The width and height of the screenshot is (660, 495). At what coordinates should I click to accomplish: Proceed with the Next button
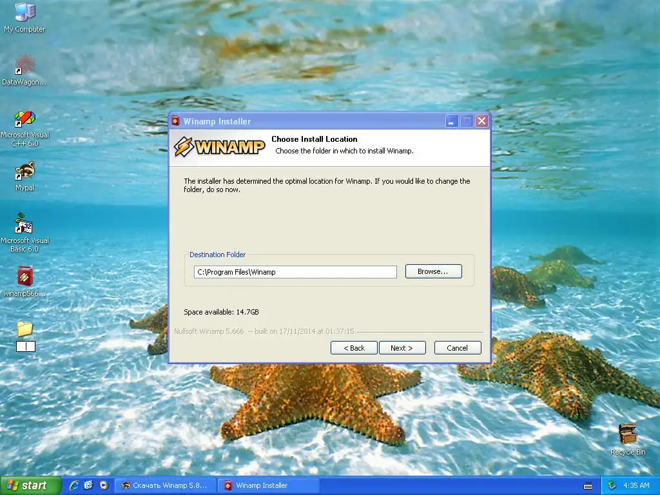[402, 348]
